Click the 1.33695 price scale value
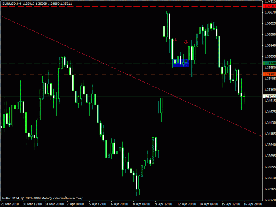 tap(270, 156)
